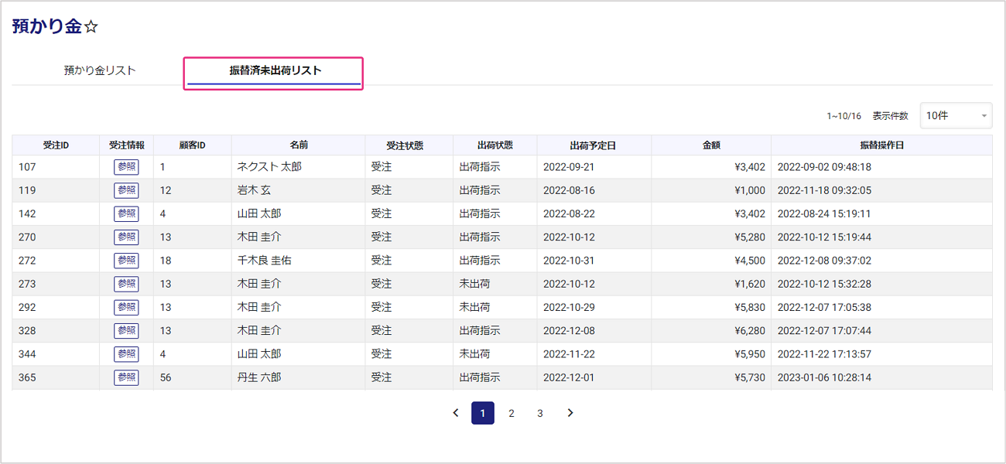View order details via 参照 for ID 270
1006x464 pixels.
click(126, 237)
